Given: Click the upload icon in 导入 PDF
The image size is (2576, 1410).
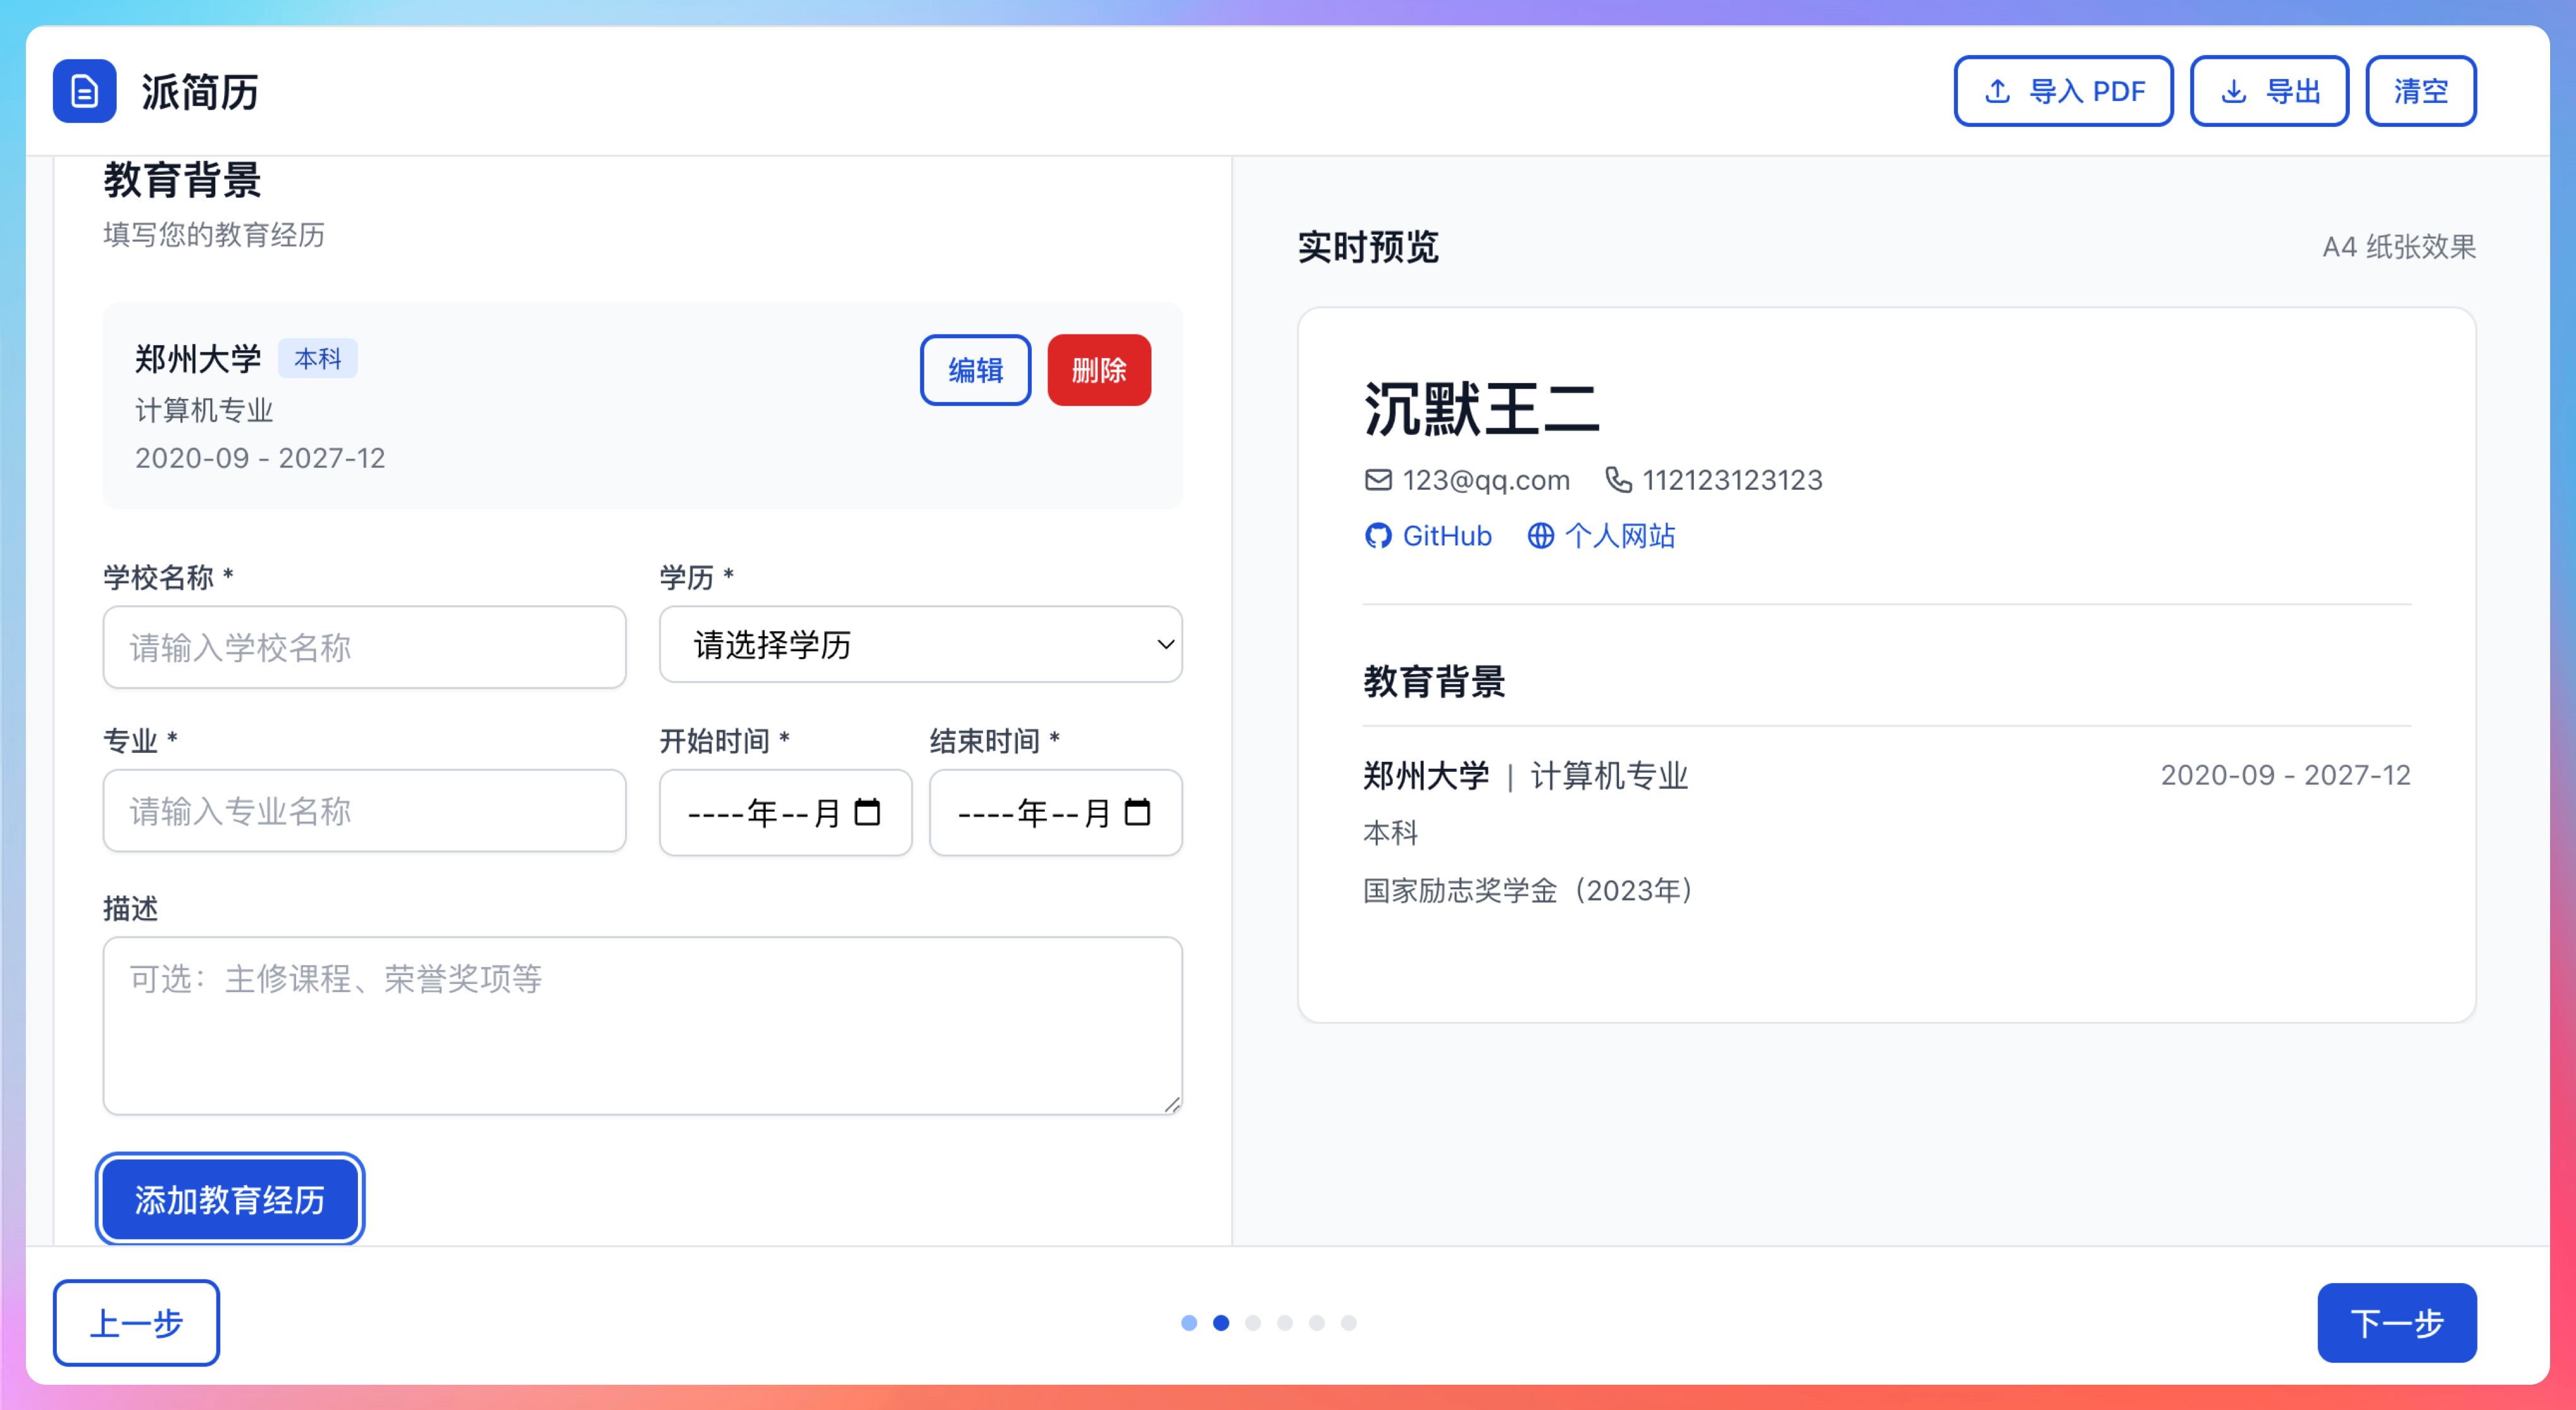Looking at the screenshot, I should pyautogui.click(x=1997, y=91).
